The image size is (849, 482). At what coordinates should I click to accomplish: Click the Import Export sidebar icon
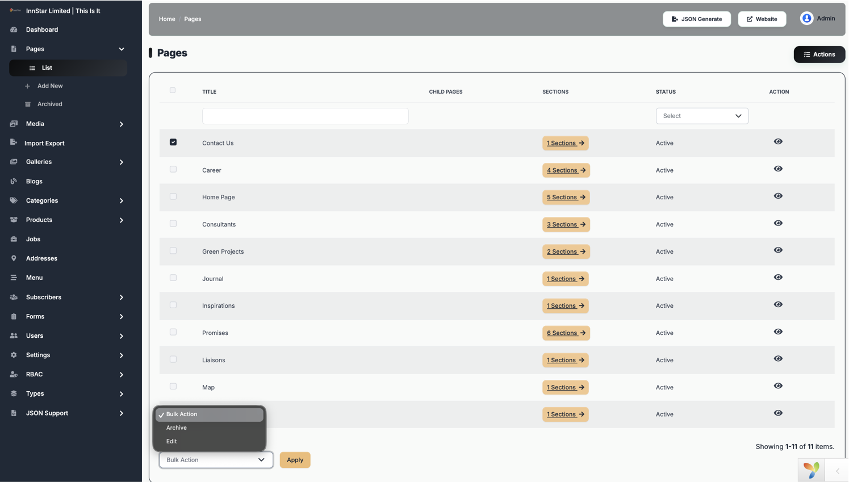pyautogui.click(x=14, y=143)
